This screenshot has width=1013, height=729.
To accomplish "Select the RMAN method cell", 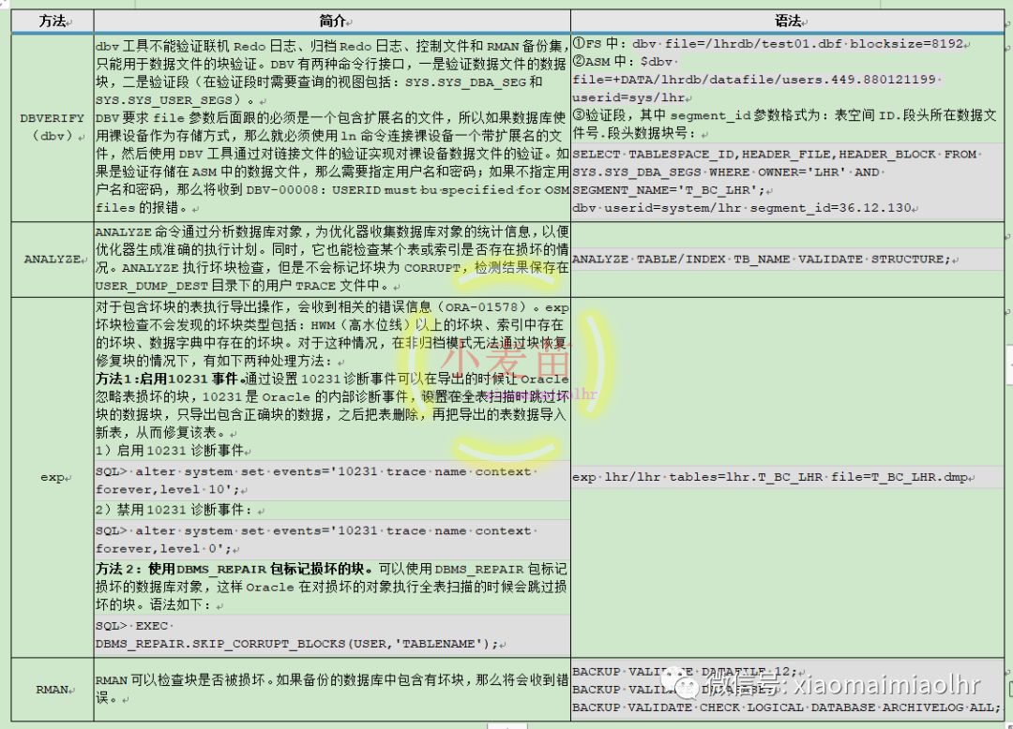I will pos(53,690).
